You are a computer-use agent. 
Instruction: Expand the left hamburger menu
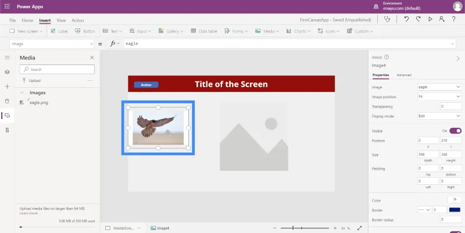[x=7, y=58]
